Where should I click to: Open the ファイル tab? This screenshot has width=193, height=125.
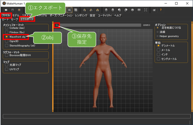(x=6, y=15)
